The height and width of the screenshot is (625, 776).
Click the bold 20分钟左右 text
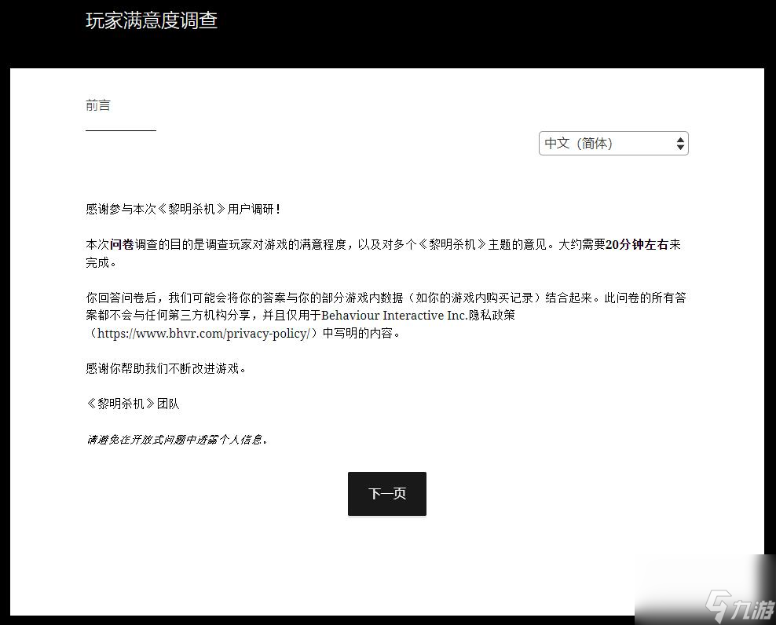(637, 244)
